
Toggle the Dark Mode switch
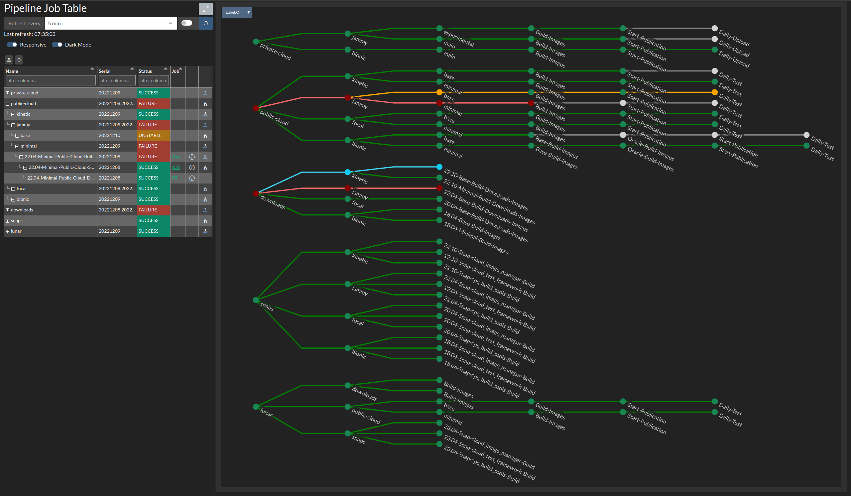click(x=59, y=44)
